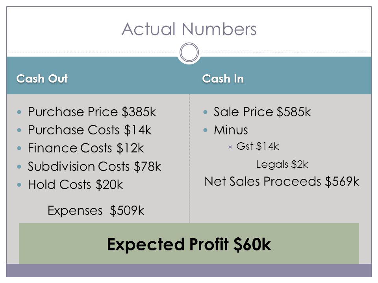Click the Cash Out column header
Viewport: 378px width, 283px height.
pyautogui.click(x=42, y=79)
